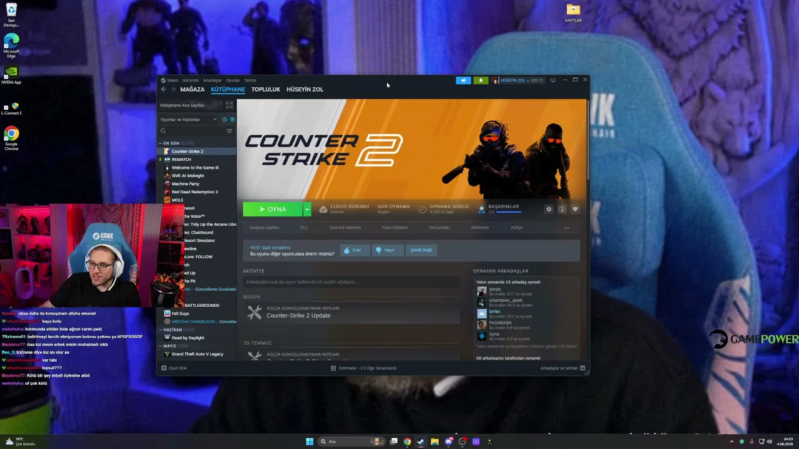Viewport: 799px width, 449px height.
Task: Select Grand Theft Auto V Legacy
Action: point(197,354)
